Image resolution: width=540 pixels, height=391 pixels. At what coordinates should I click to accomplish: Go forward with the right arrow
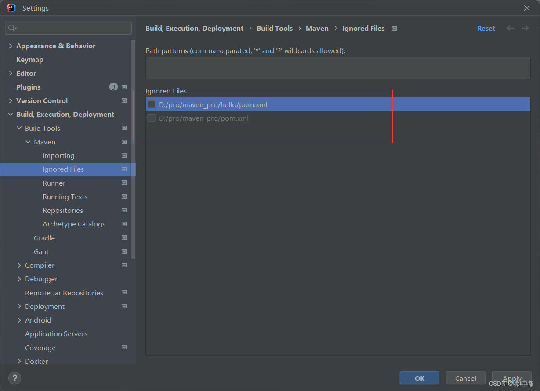[525, 28]
